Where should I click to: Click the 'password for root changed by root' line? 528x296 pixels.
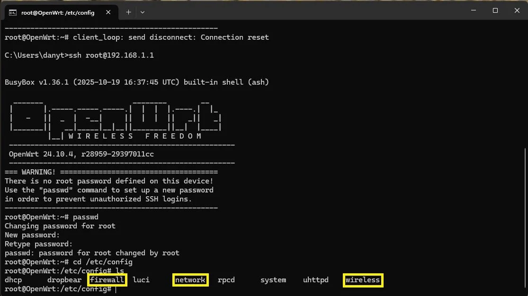(92, 253)
